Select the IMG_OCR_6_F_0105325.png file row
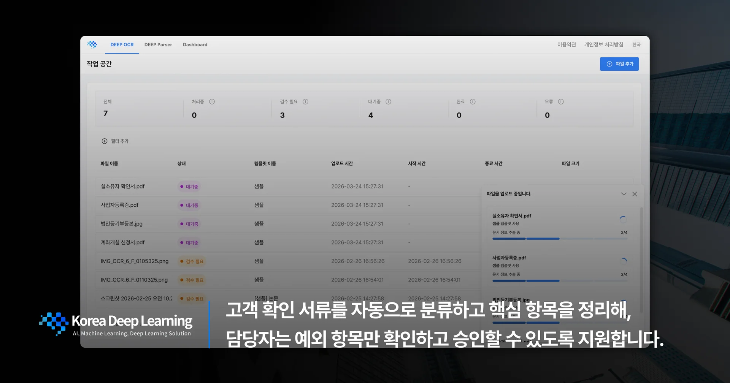This screenshot has width=730, height=383. point(134,261)
